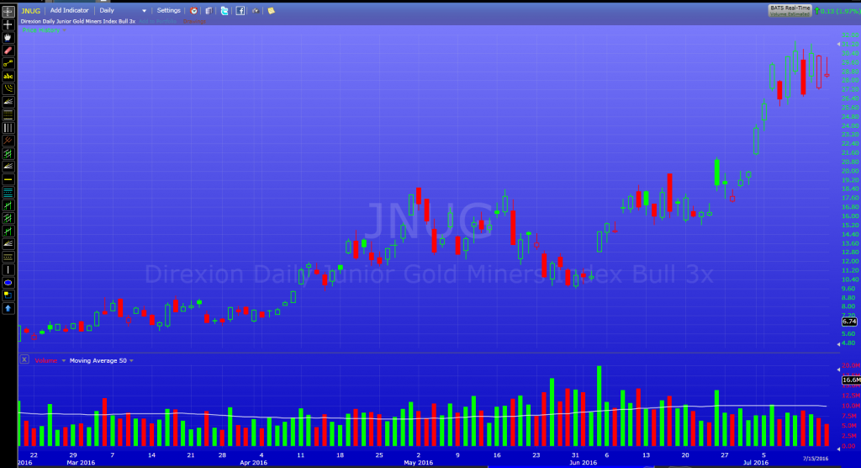Click the Apr 2016 axis label
This screenshot has height=468, width=861.
(x=253, y=462)
